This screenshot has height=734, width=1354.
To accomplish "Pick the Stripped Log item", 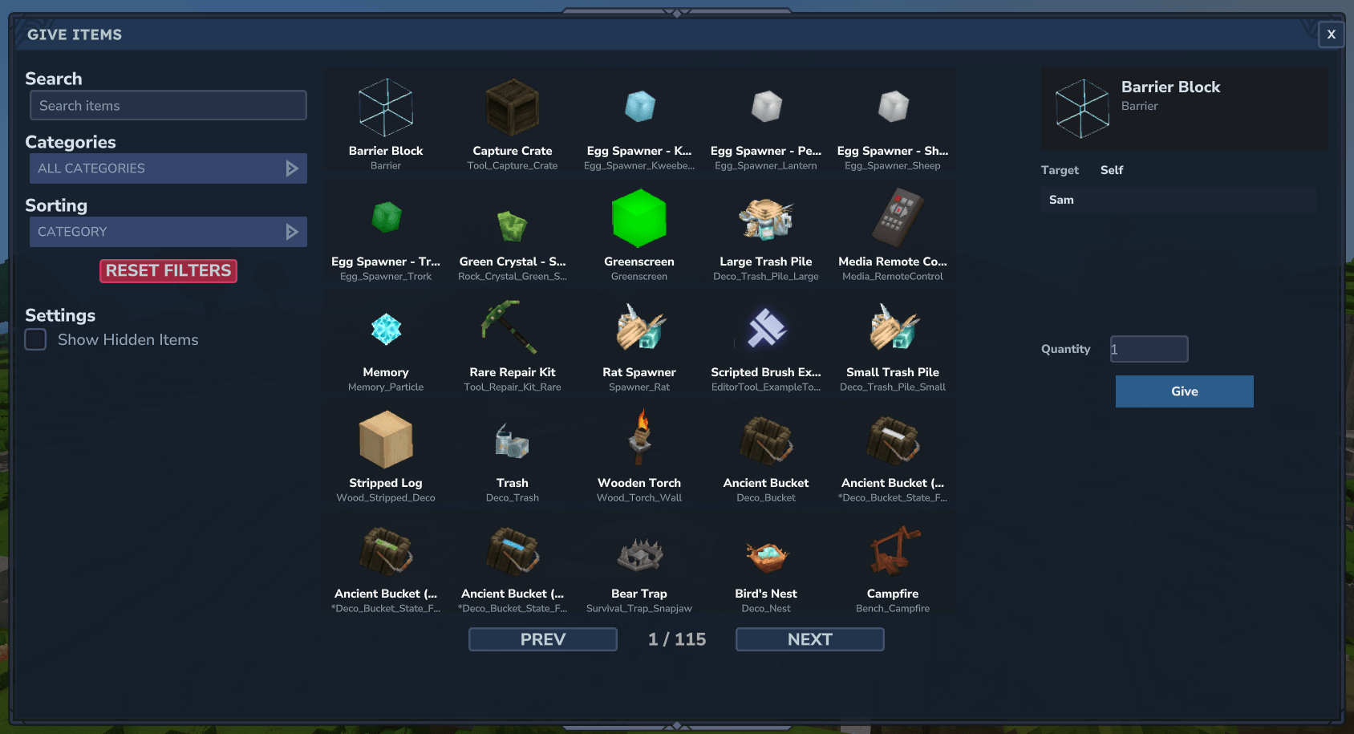I will coord(386,440).
